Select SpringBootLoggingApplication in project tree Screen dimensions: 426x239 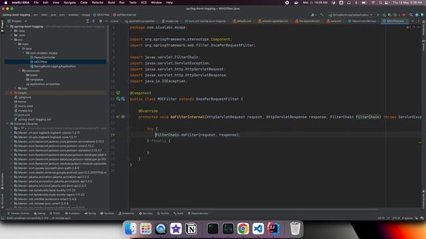tap(55, 66)
